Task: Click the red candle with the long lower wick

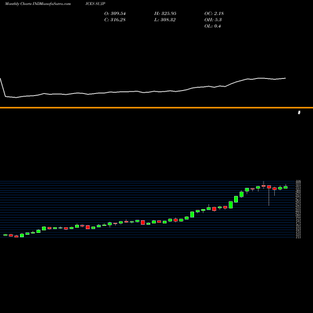Action: [269, 187]
